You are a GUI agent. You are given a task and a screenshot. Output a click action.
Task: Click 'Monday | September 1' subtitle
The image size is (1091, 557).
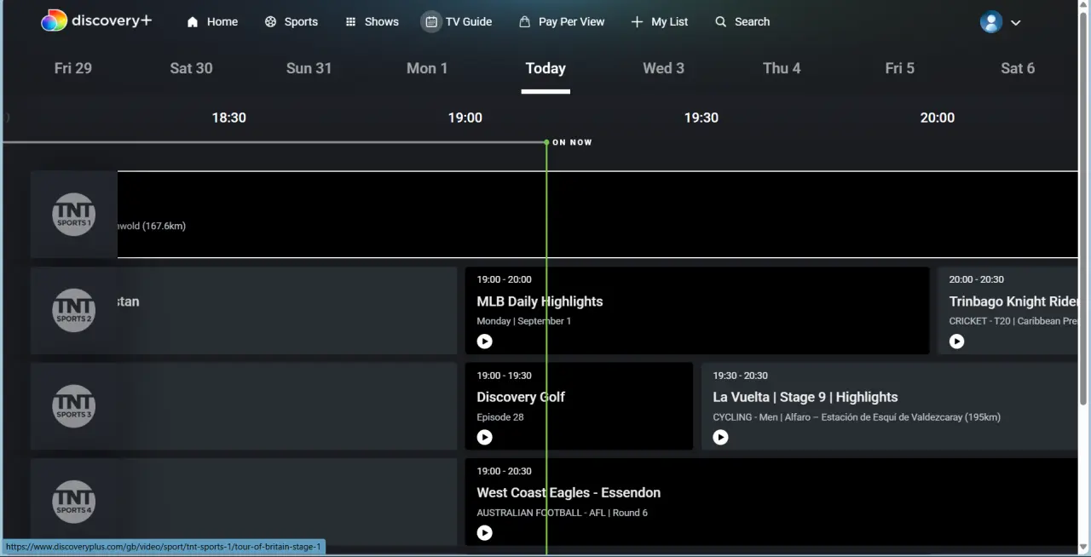524,321
